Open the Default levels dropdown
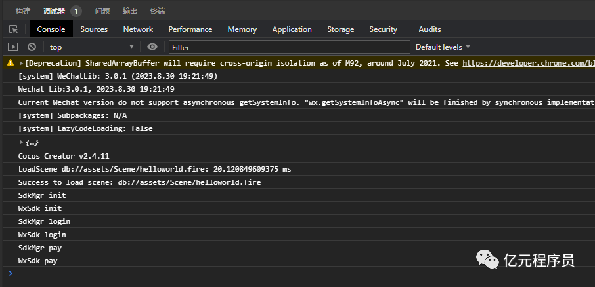Screen dimensions: 595x287 tap(443, 47)
